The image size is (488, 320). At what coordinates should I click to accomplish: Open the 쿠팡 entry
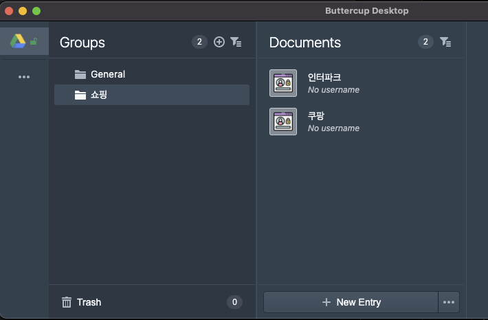pyautogui.click(x=361, y=122)
